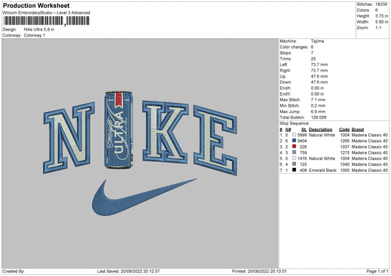Click the Trims value 25
391x276 pixels.
click(x=313, y=59)
